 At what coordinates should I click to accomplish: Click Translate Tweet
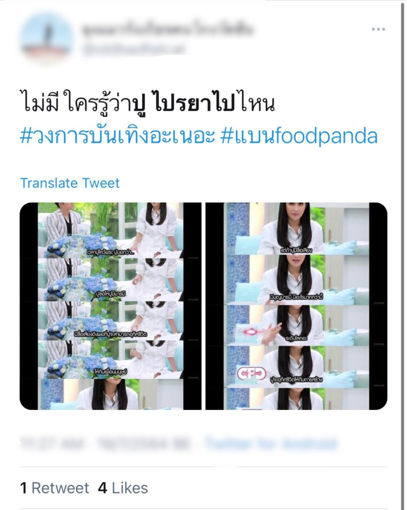70,183
